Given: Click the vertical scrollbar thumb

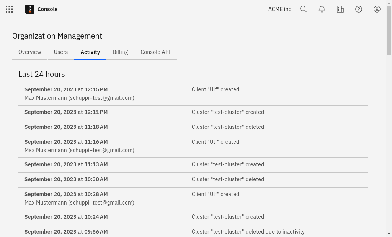Looking at the screenshot, I should point(389,31).
